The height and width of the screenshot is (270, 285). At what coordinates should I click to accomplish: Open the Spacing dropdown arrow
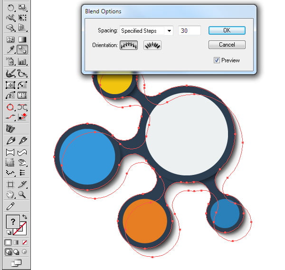pos(169,31)
